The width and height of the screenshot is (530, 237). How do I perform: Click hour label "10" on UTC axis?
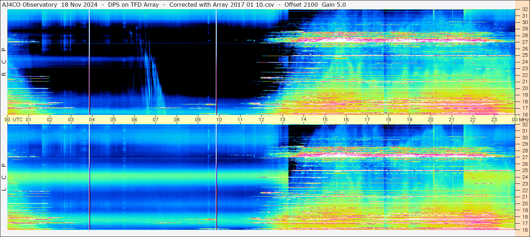pos(219,120)
